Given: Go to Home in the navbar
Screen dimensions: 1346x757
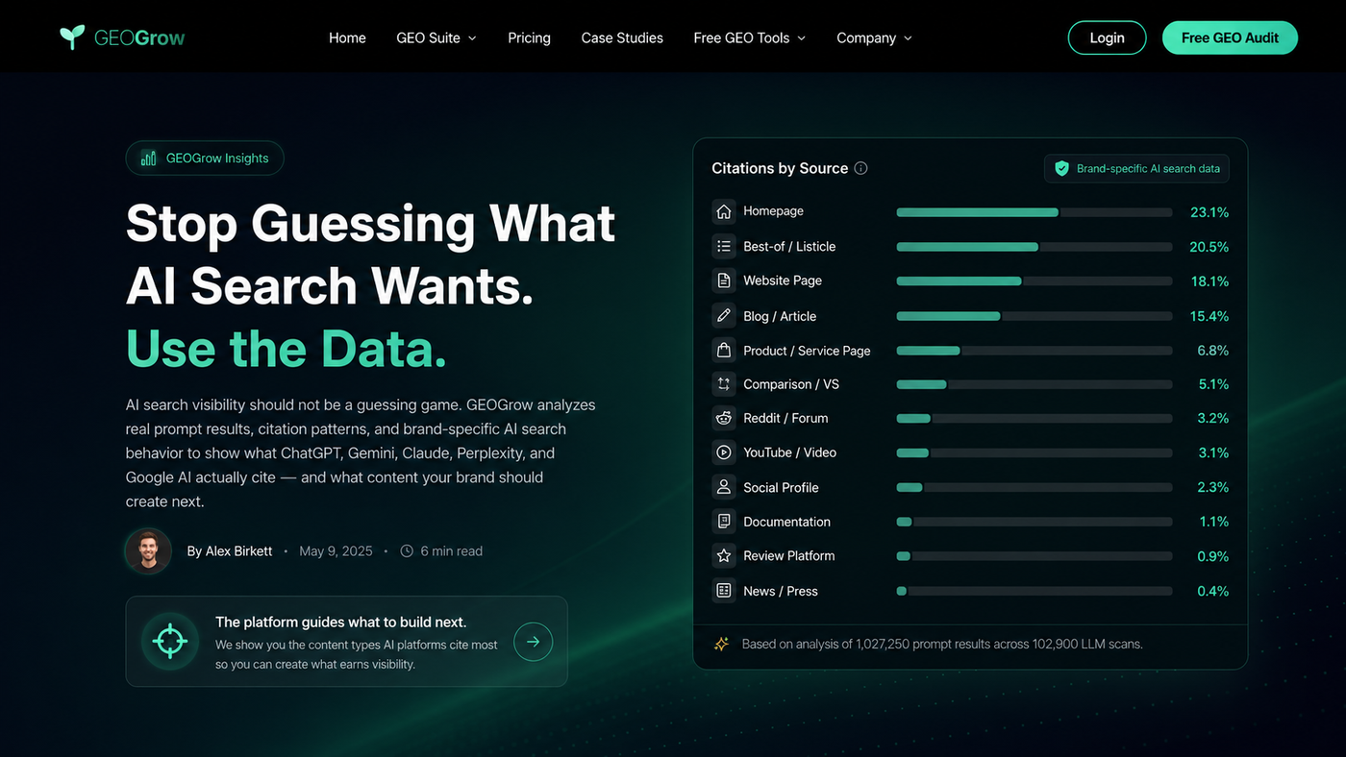Looking at the screenshot, I should tap(347, 38).
